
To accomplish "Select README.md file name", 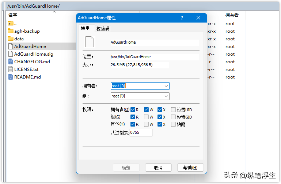I will tap(28, 77).
